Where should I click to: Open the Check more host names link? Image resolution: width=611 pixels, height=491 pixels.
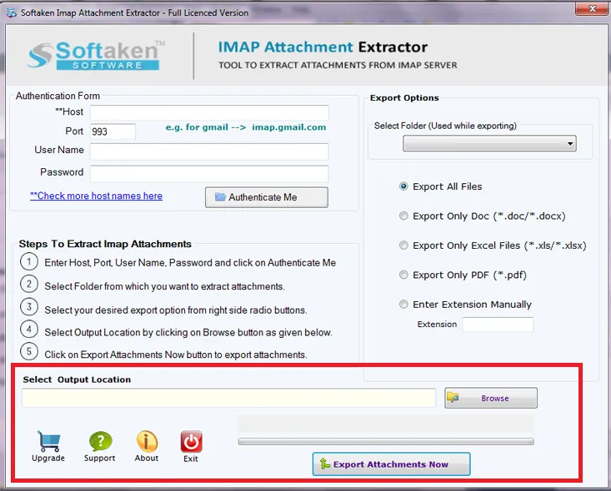tap(96, 196)
